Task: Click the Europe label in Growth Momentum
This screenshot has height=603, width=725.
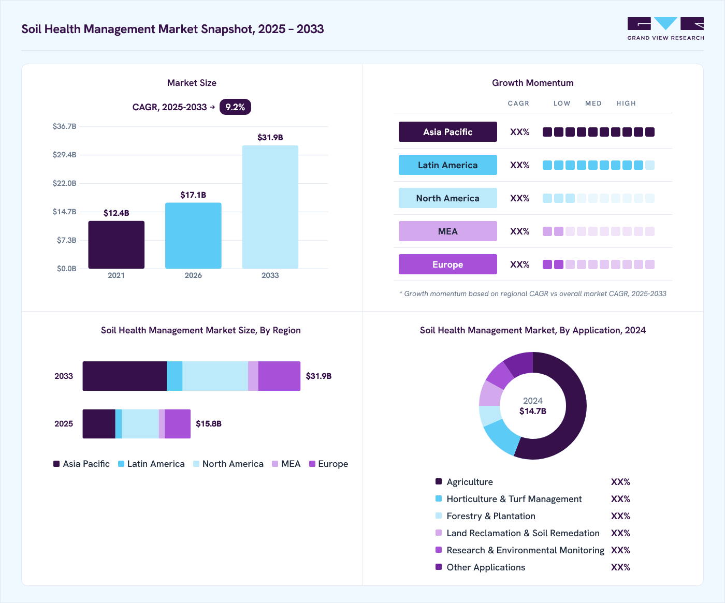Action: [448, 264]
